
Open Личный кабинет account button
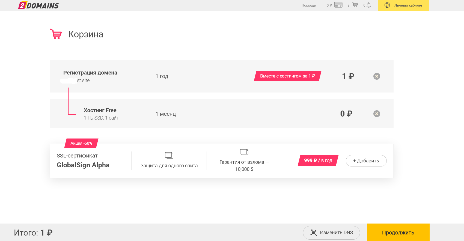point(403,5)
